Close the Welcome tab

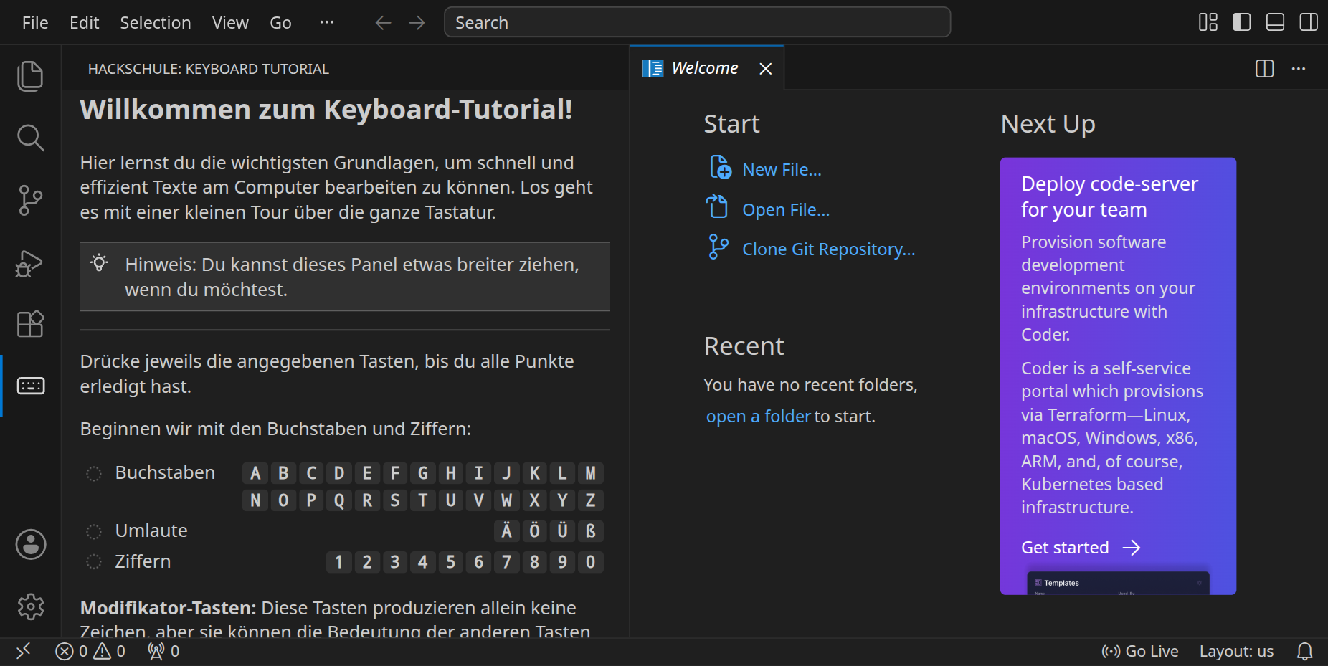coord(766,69)
